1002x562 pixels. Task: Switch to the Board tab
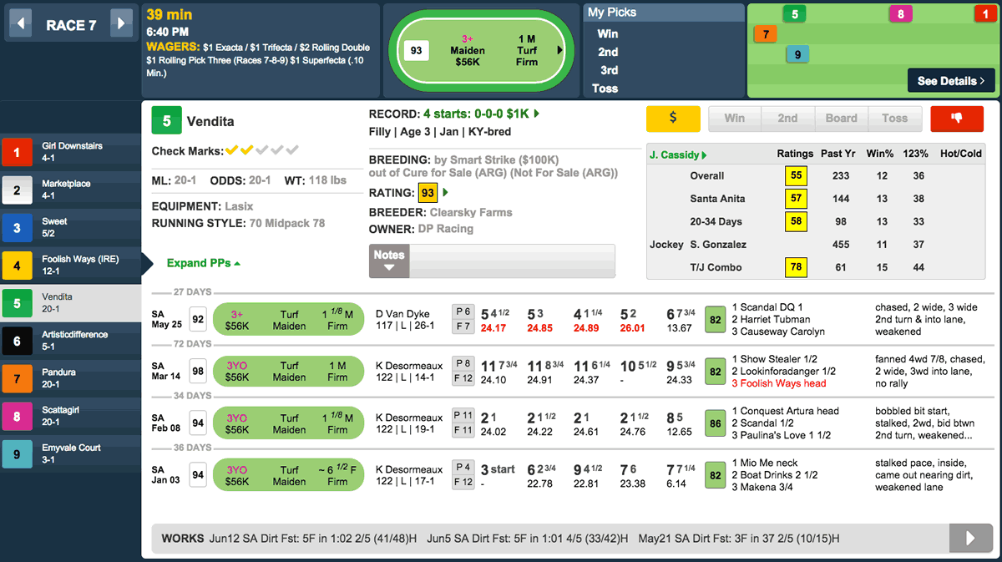[x=842, y=119]
